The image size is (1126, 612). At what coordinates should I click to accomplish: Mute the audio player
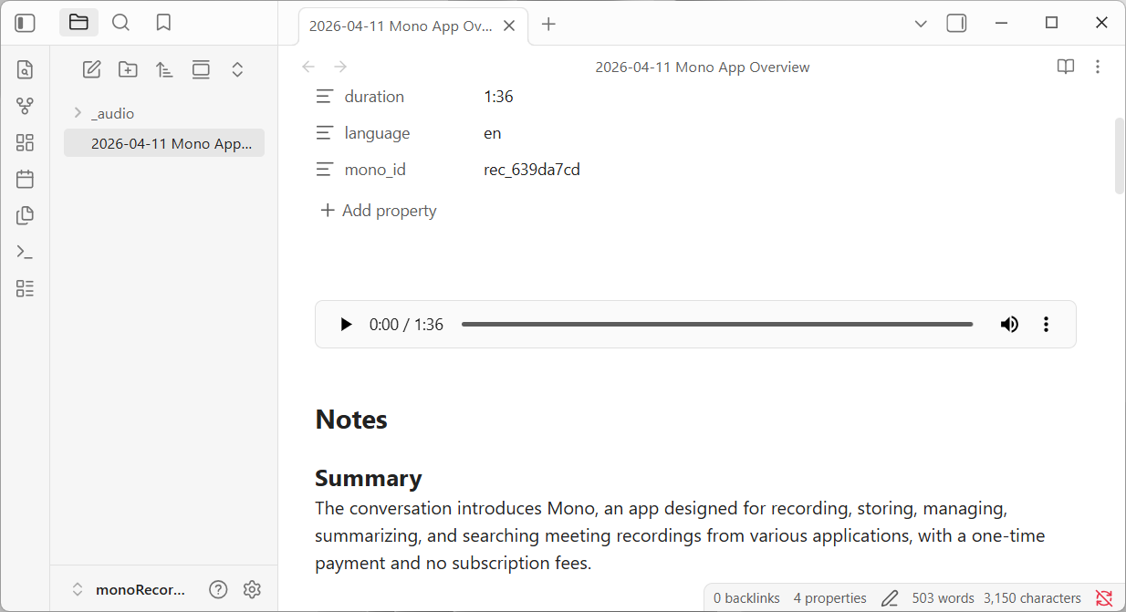[1009, 325]
